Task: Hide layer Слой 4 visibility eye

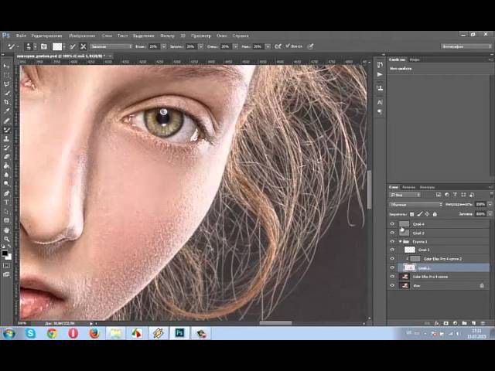Action: tap(392, 224)
